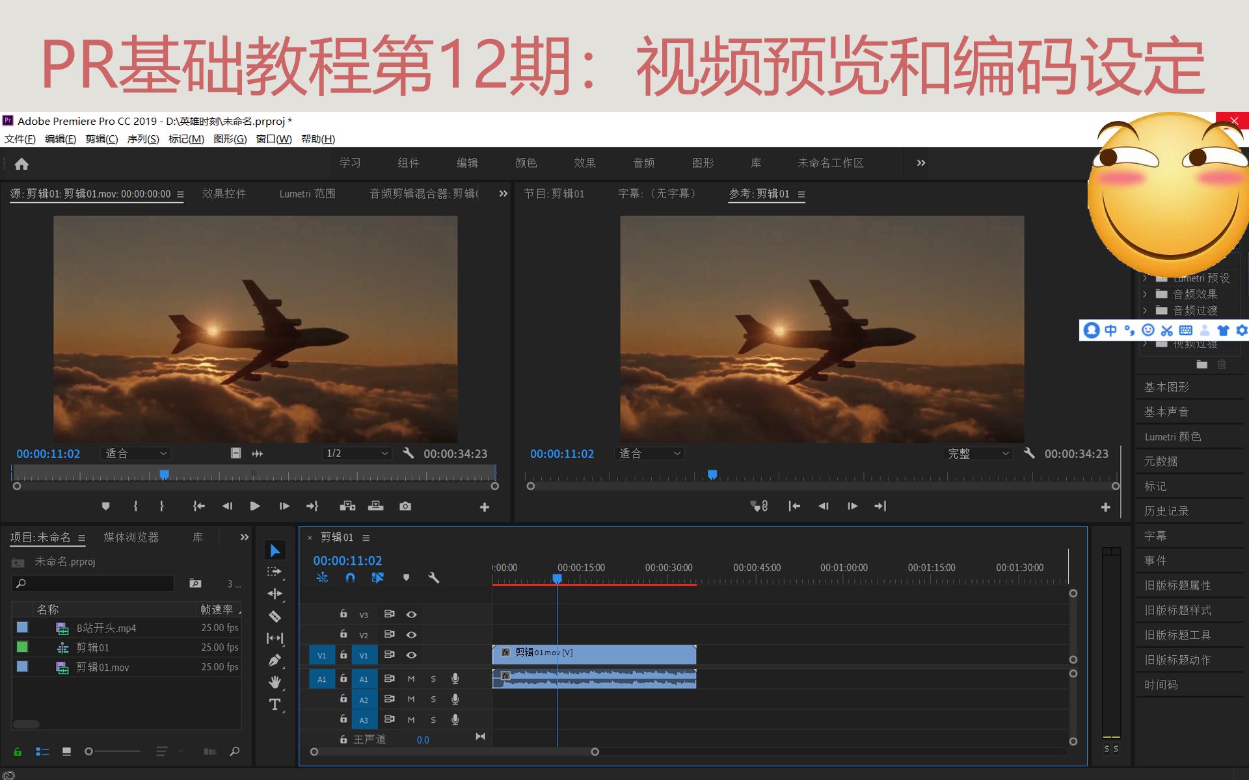Solo audio track A3
The width and height of the screenshot is (1249, 780).
pyautogui.click(x=433, y=720)
